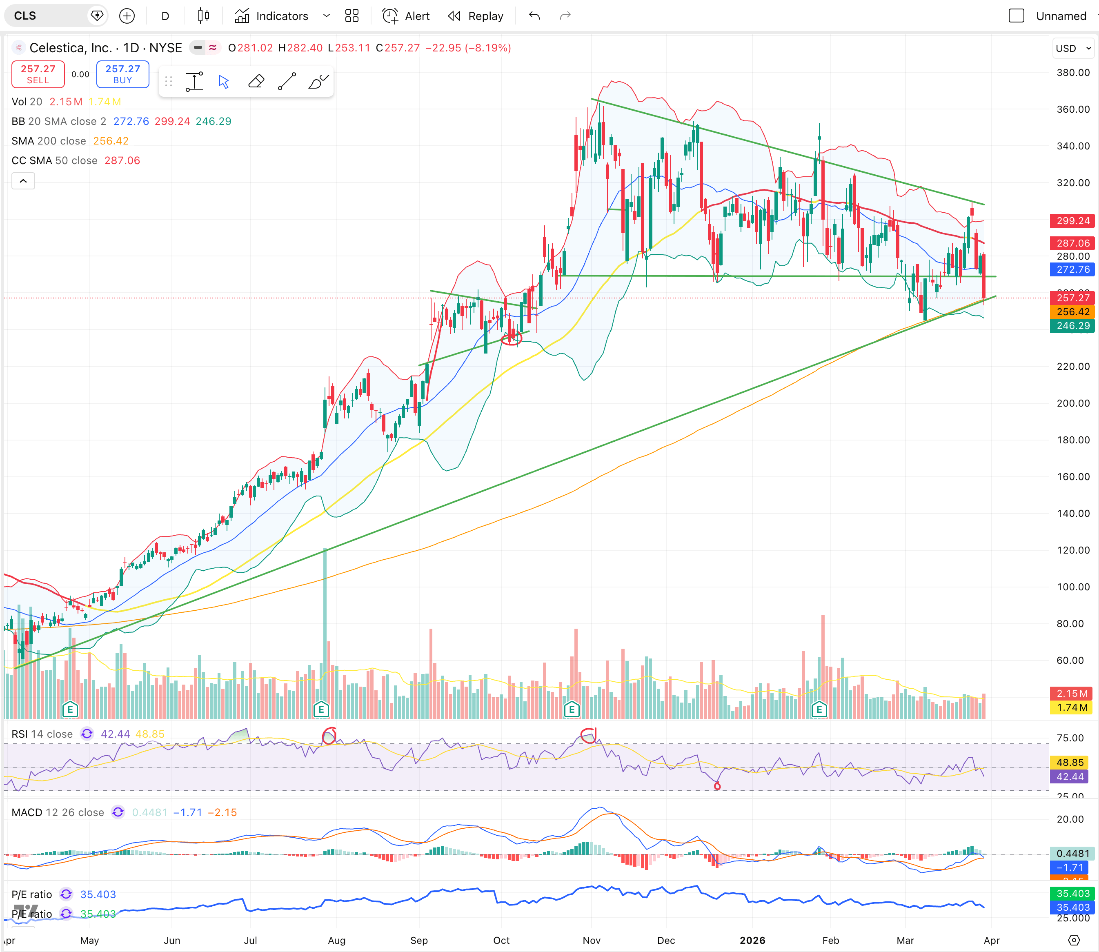
Task: Select the brush drawing tool
Action: (318, 81)
